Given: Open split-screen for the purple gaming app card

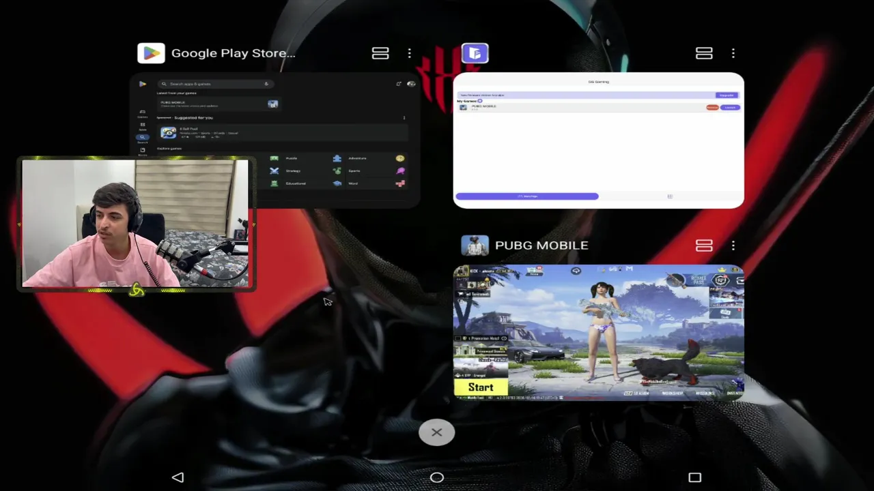Looking at the screenshot, I should 704,53.
